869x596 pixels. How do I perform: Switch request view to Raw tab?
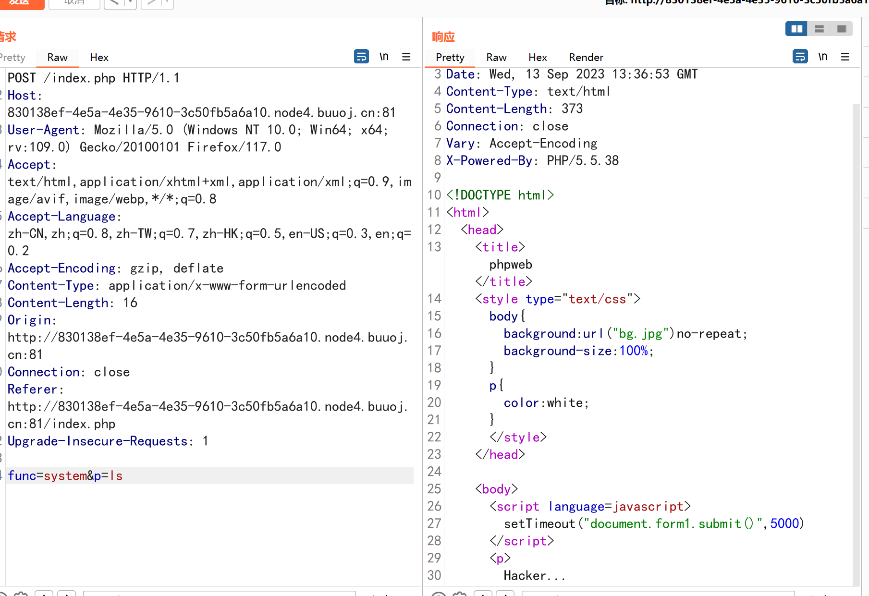[57, 58]
